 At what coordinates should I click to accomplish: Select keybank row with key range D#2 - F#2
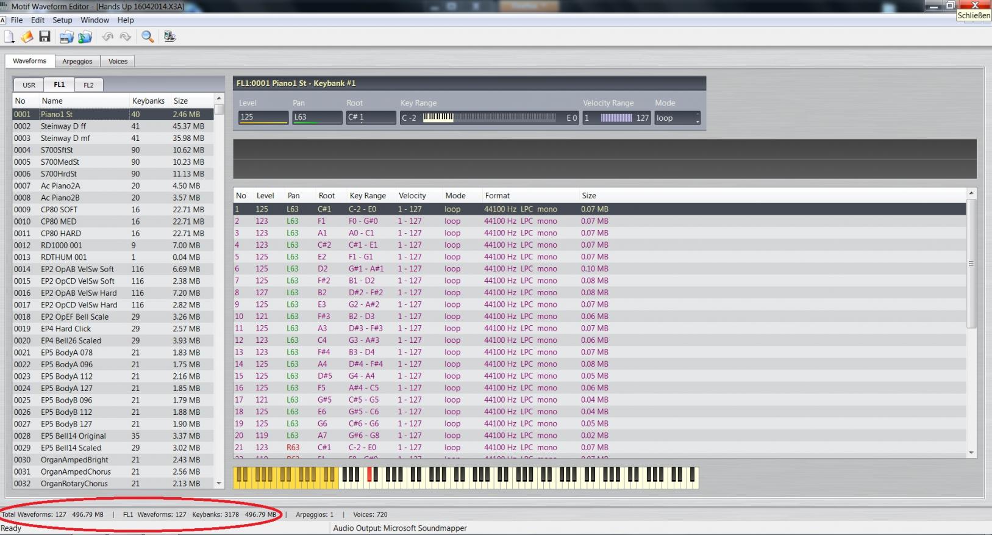pos(600,292)
